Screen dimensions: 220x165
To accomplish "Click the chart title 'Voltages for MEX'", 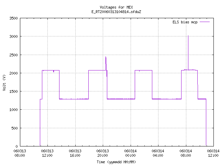I will pyautogui.click(x=116, y=7).
